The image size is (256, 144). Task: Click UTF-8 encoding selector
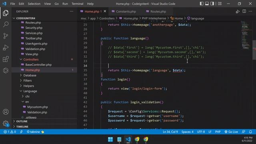[201, 132]
